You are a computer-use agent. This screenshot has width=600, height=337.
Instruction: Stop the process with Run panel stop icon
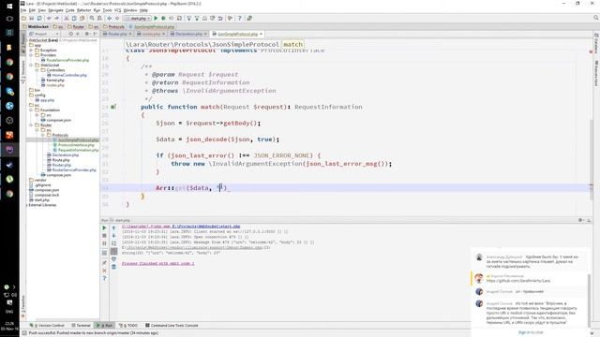click(x=104, y=236)
